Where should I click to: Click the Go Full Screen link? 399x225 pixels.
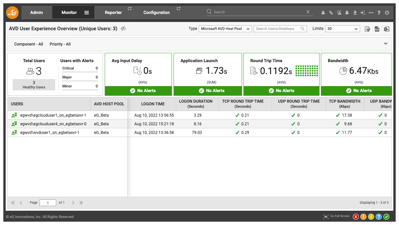tap(340, 216)
